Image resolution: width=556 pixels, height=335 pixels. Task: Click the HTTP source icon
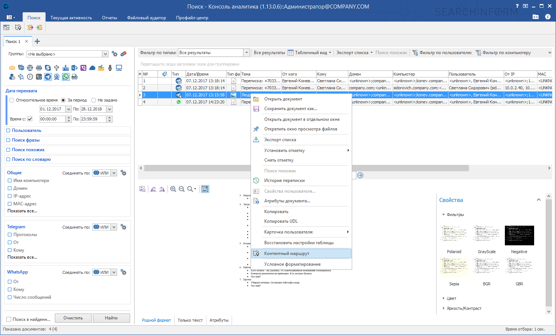[x=30, y=68]
